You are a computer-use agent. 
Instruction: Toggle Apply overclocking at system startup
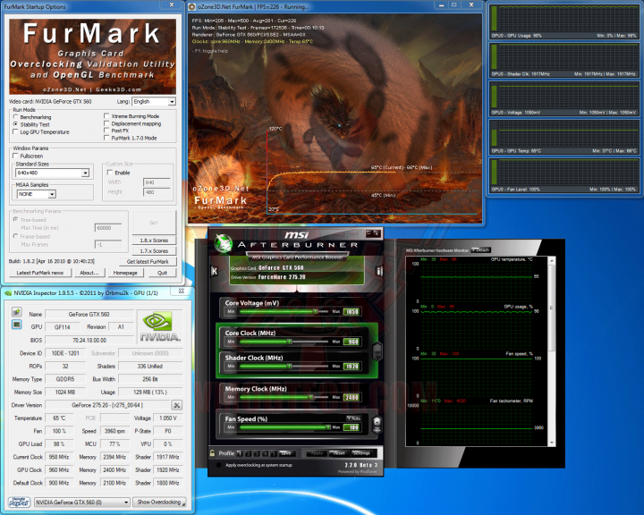click(x=218, y=465)
